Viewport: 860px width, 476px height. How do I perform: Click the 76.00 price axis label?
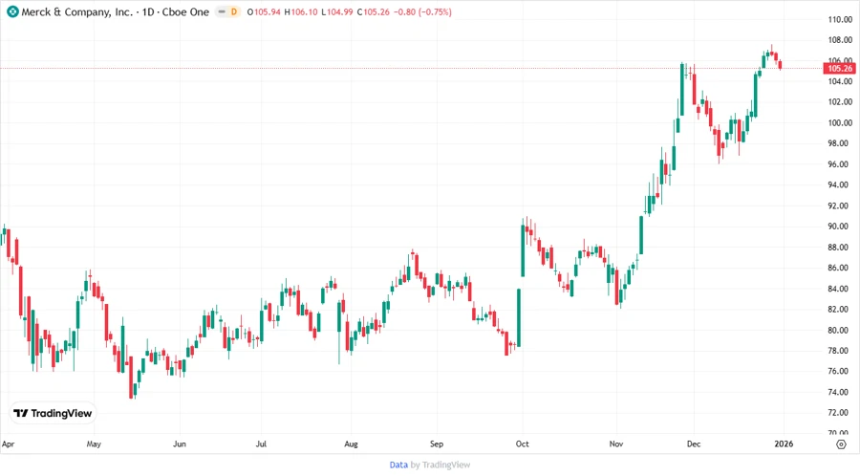pyautogui.click(x=840, y=371)
